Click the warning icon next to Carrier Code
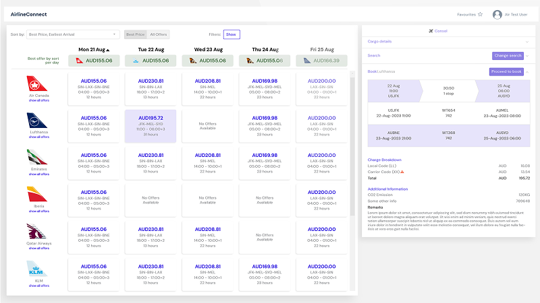 coord(402,172)
